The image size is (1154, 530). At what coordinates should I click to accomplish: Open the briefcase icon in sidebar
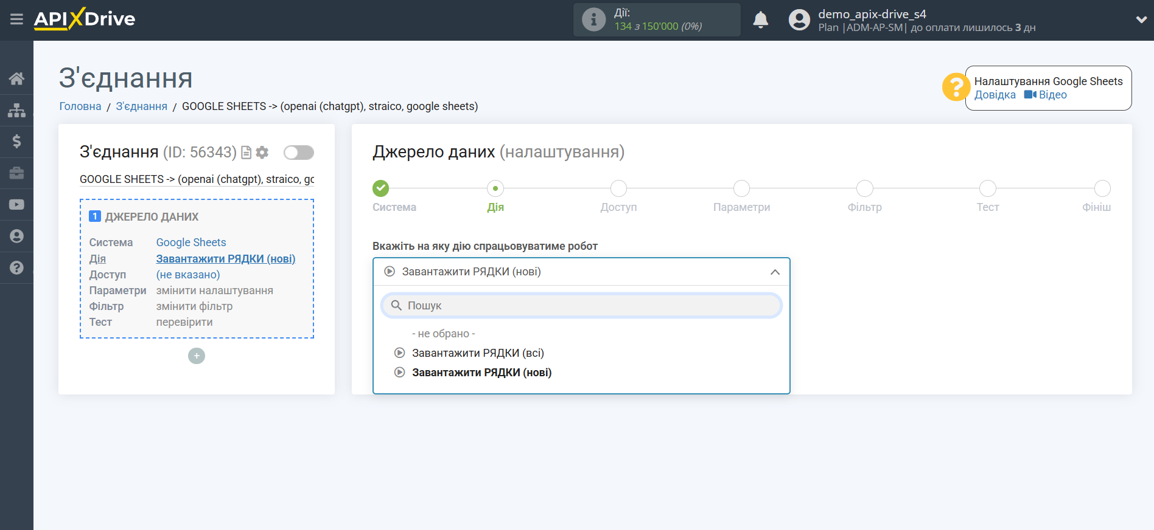[16, 173]
